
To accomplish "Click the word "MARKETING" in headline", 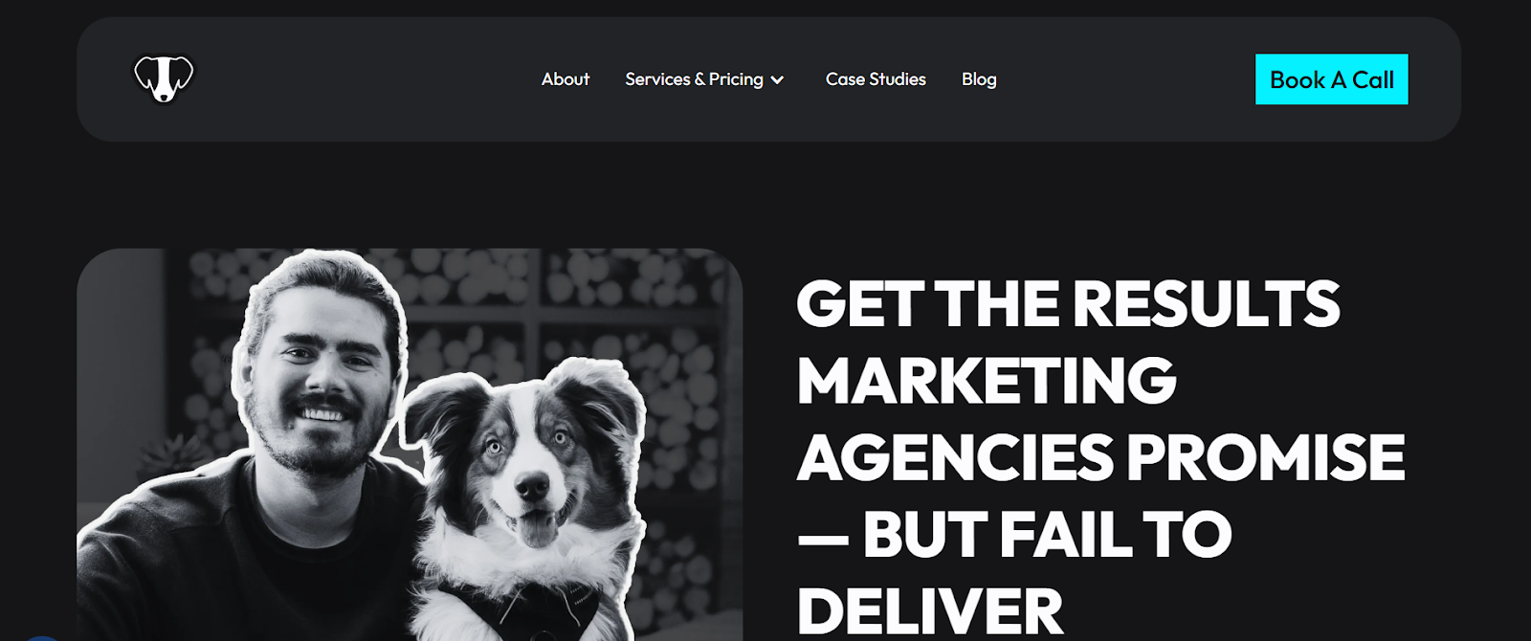I will tap(987, 381).
